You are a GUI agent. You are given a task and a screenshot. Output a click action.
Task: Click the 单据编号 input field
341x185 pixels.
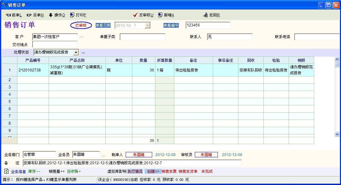click(x=208, y=25)
